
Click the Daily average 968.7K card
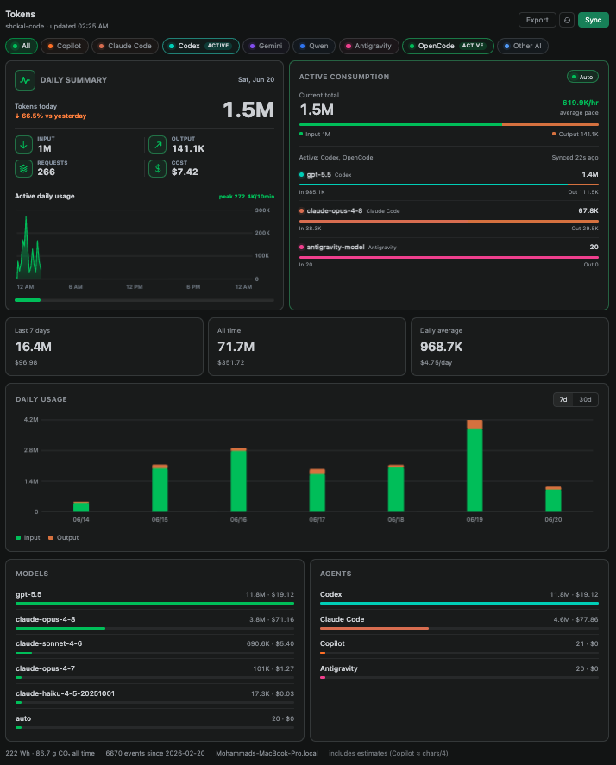510,347
